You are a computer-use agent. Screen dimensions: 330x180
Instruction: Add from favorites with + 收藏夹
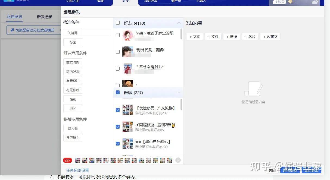point(270,37)
